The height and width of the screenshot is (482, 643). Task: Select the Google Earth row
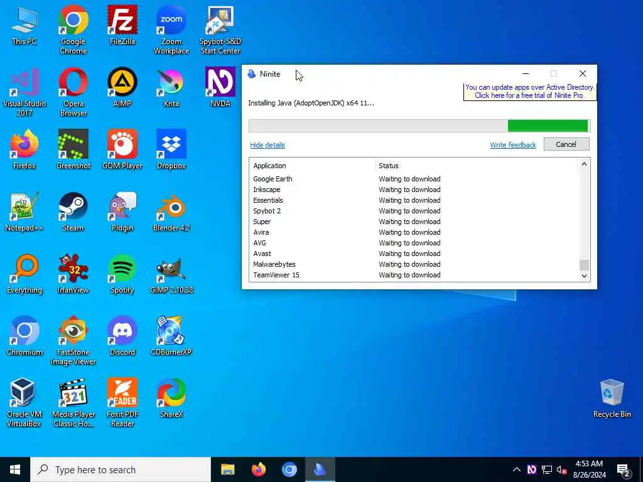click(414, 179)
